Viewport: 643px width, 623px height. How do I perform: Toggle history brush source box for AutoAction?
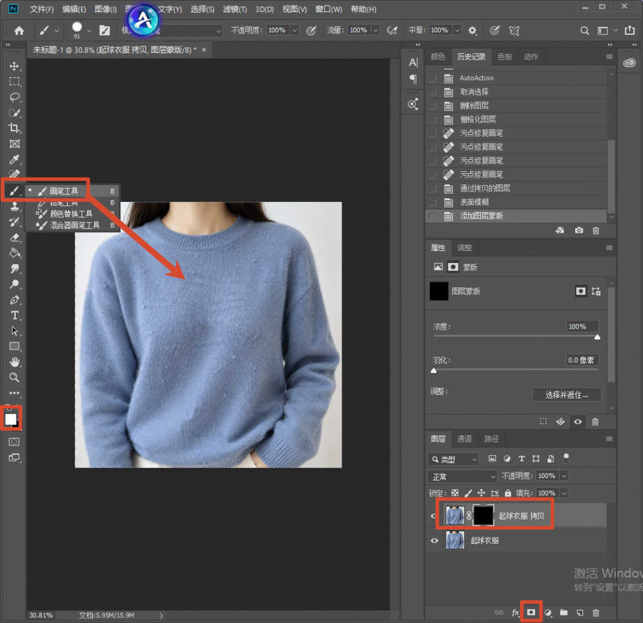(432, 78)
